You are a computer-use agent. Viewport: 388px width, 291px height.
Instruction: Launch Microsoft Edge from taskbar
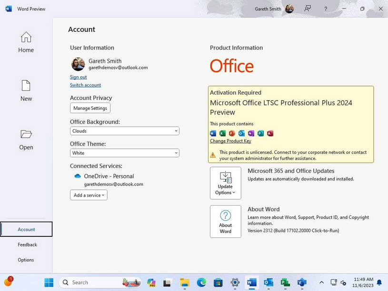coord(201,282)
